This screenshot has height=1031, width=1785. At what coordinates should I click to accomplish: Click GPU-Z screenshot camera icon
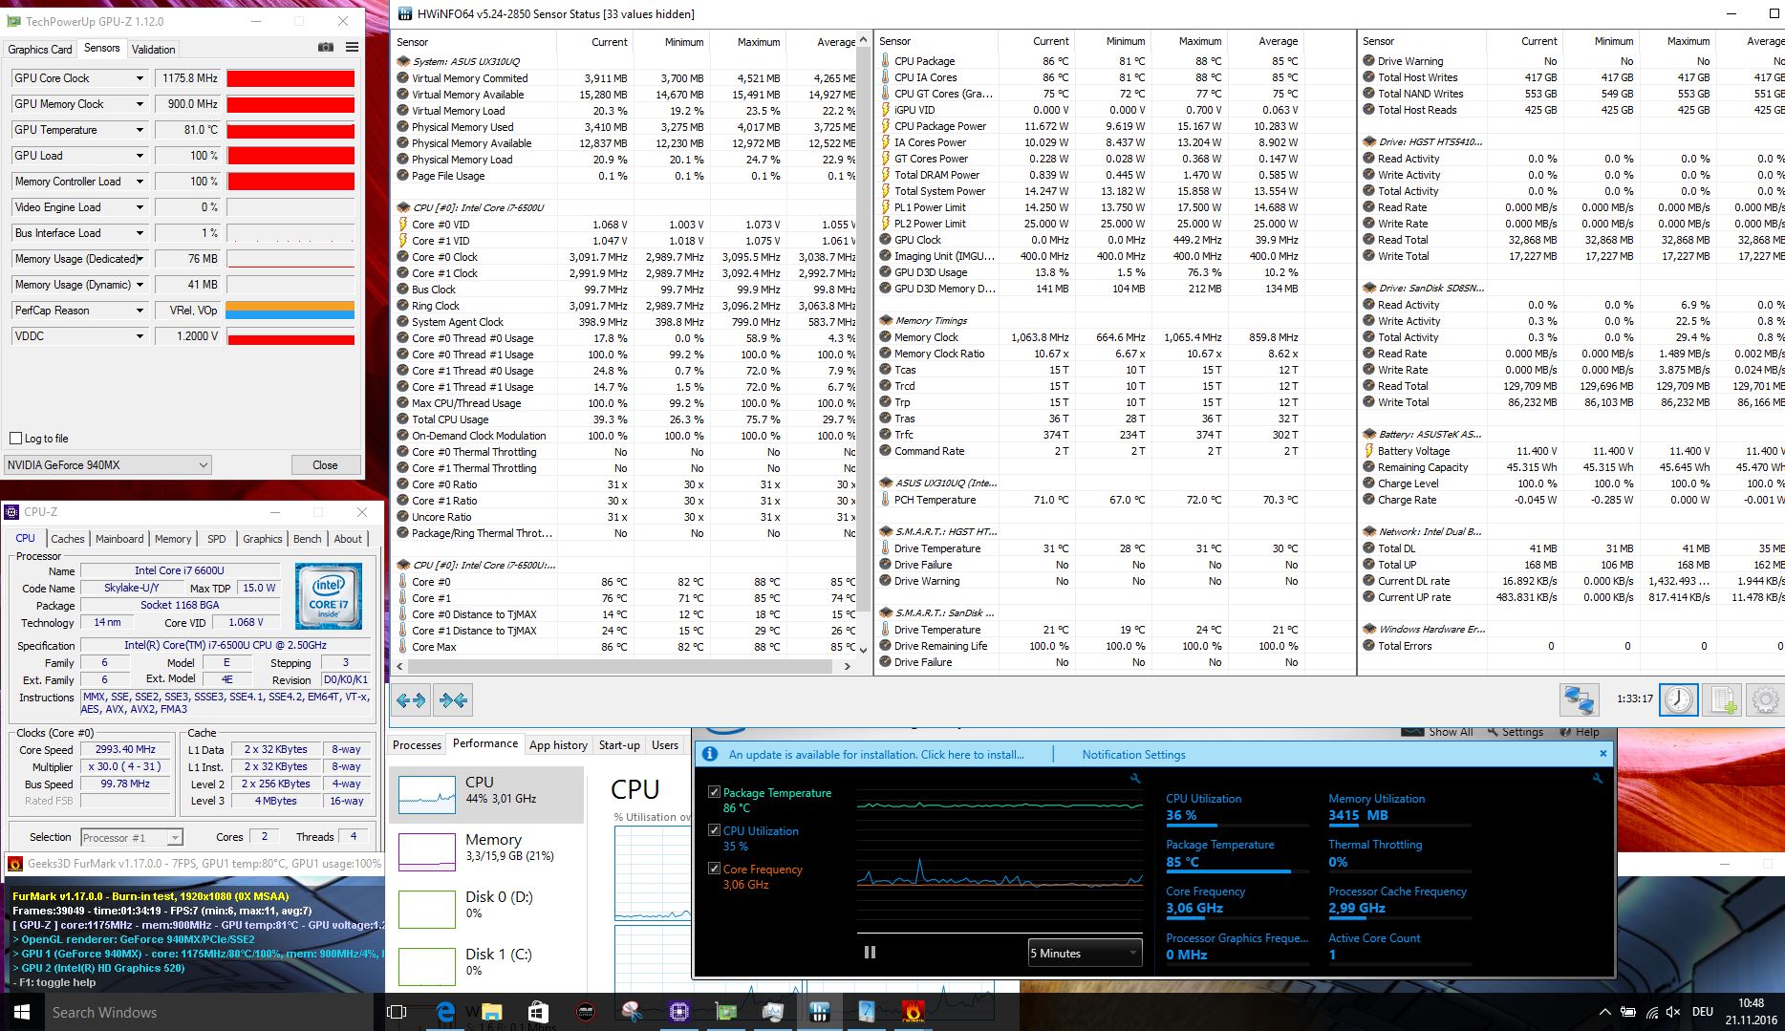coord(325,48)
